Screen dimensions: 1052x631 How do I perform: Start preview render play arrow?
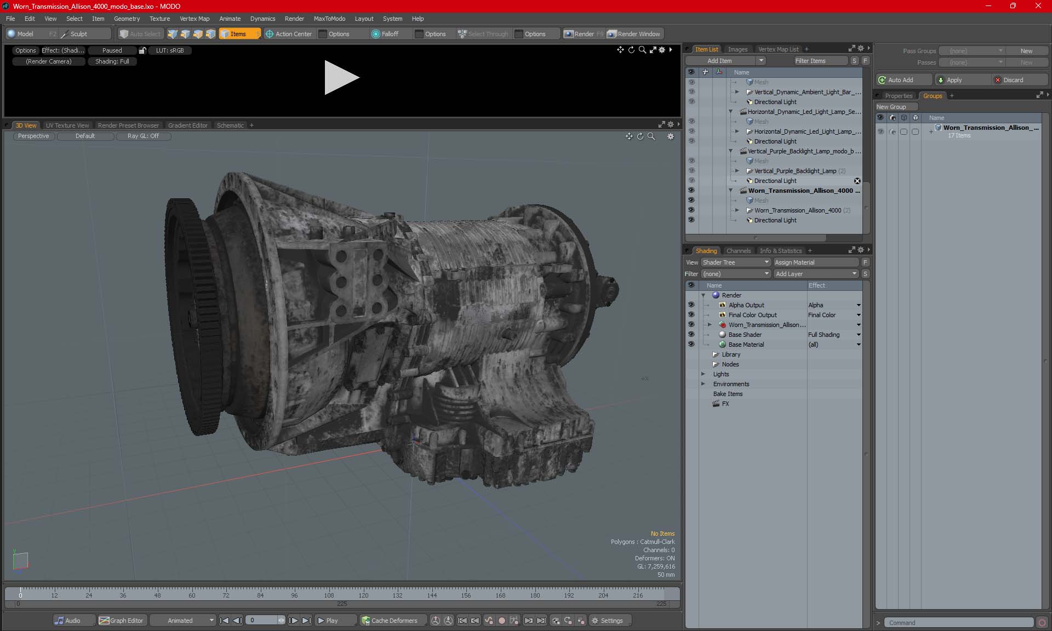(x=341, y=77)
